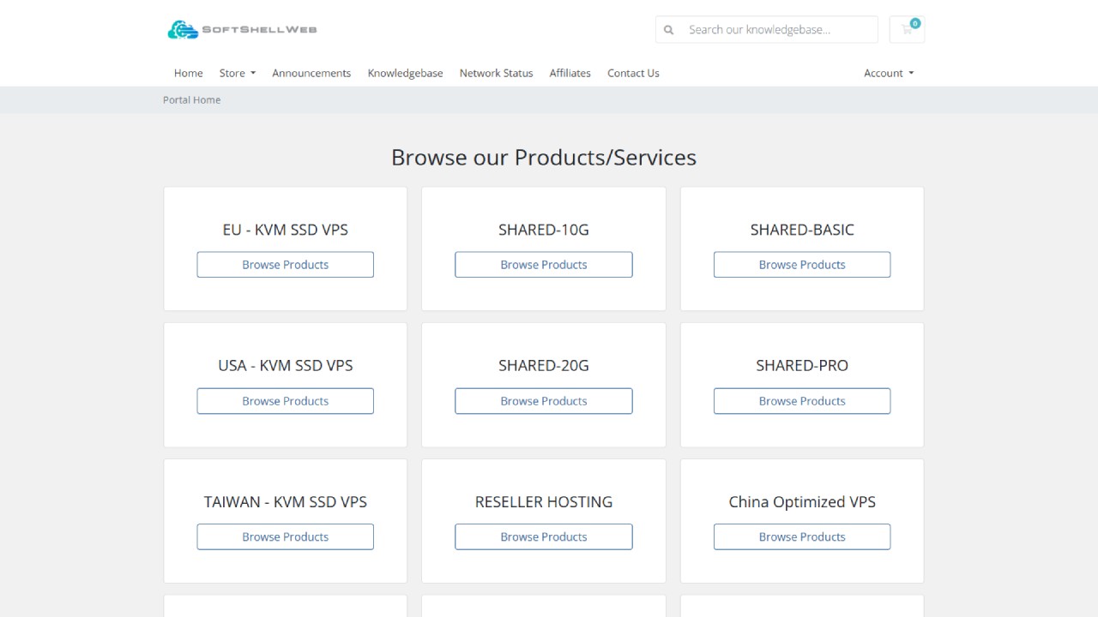Expand the Account dropdown
This screenshot has height=617, width=1098.
point(889,73)
